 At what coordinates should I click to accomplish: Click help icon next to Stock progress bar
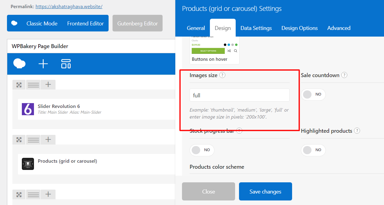(239, 131)
